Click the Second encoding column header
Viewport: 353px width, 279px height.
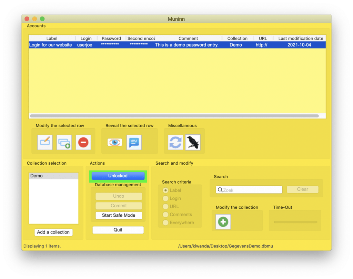(141, 39)
